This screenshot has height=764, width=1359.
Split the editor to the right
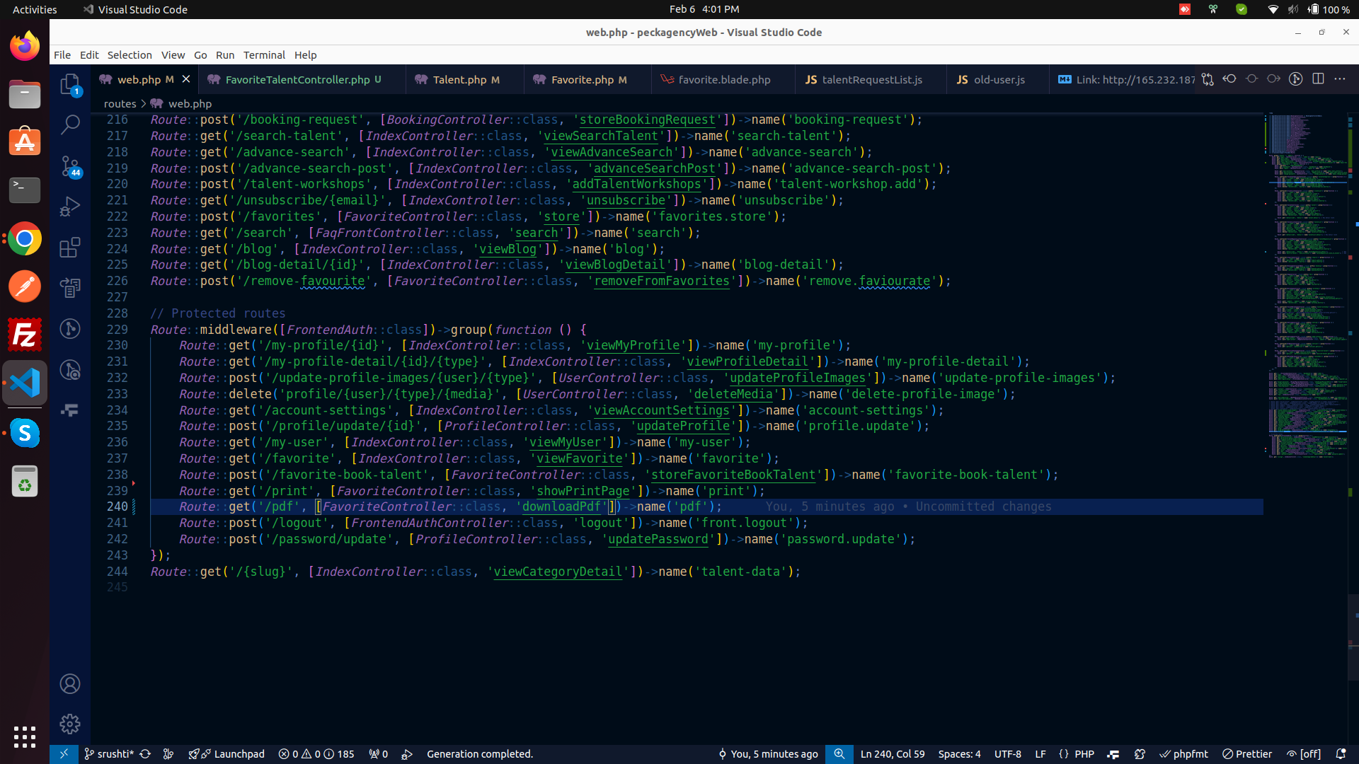click(1318, 79)
